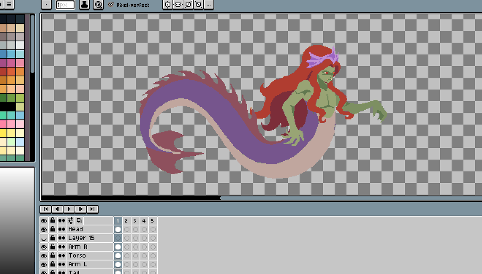Select frame 3 header in timeline
This screenshot has height=274, width=482.
(x=135, y=221)
